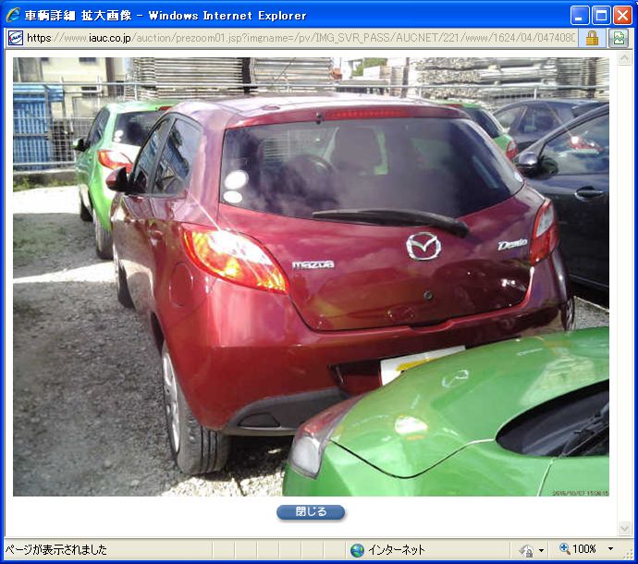Minimize the Internet Explorer window
The image size is (638, 564).
pyautogui.click(x=580, y=15)
